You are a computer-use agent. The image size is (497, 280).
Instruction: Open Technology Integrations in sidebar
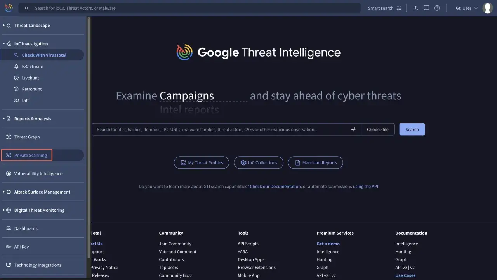[38, 265]
